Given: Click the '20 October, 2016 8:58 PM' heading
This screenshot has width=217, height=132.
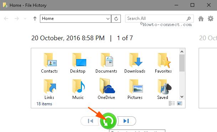Looking at the screenshot, I should coord(68,38).
